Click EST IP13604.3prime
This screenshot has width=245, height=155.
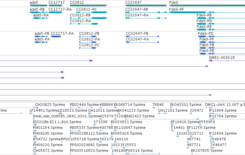point(223,134)
